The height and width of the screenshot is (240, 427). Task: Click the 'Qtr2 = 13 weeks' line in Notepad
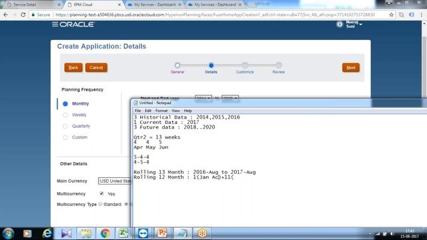(x=157, y=137)
